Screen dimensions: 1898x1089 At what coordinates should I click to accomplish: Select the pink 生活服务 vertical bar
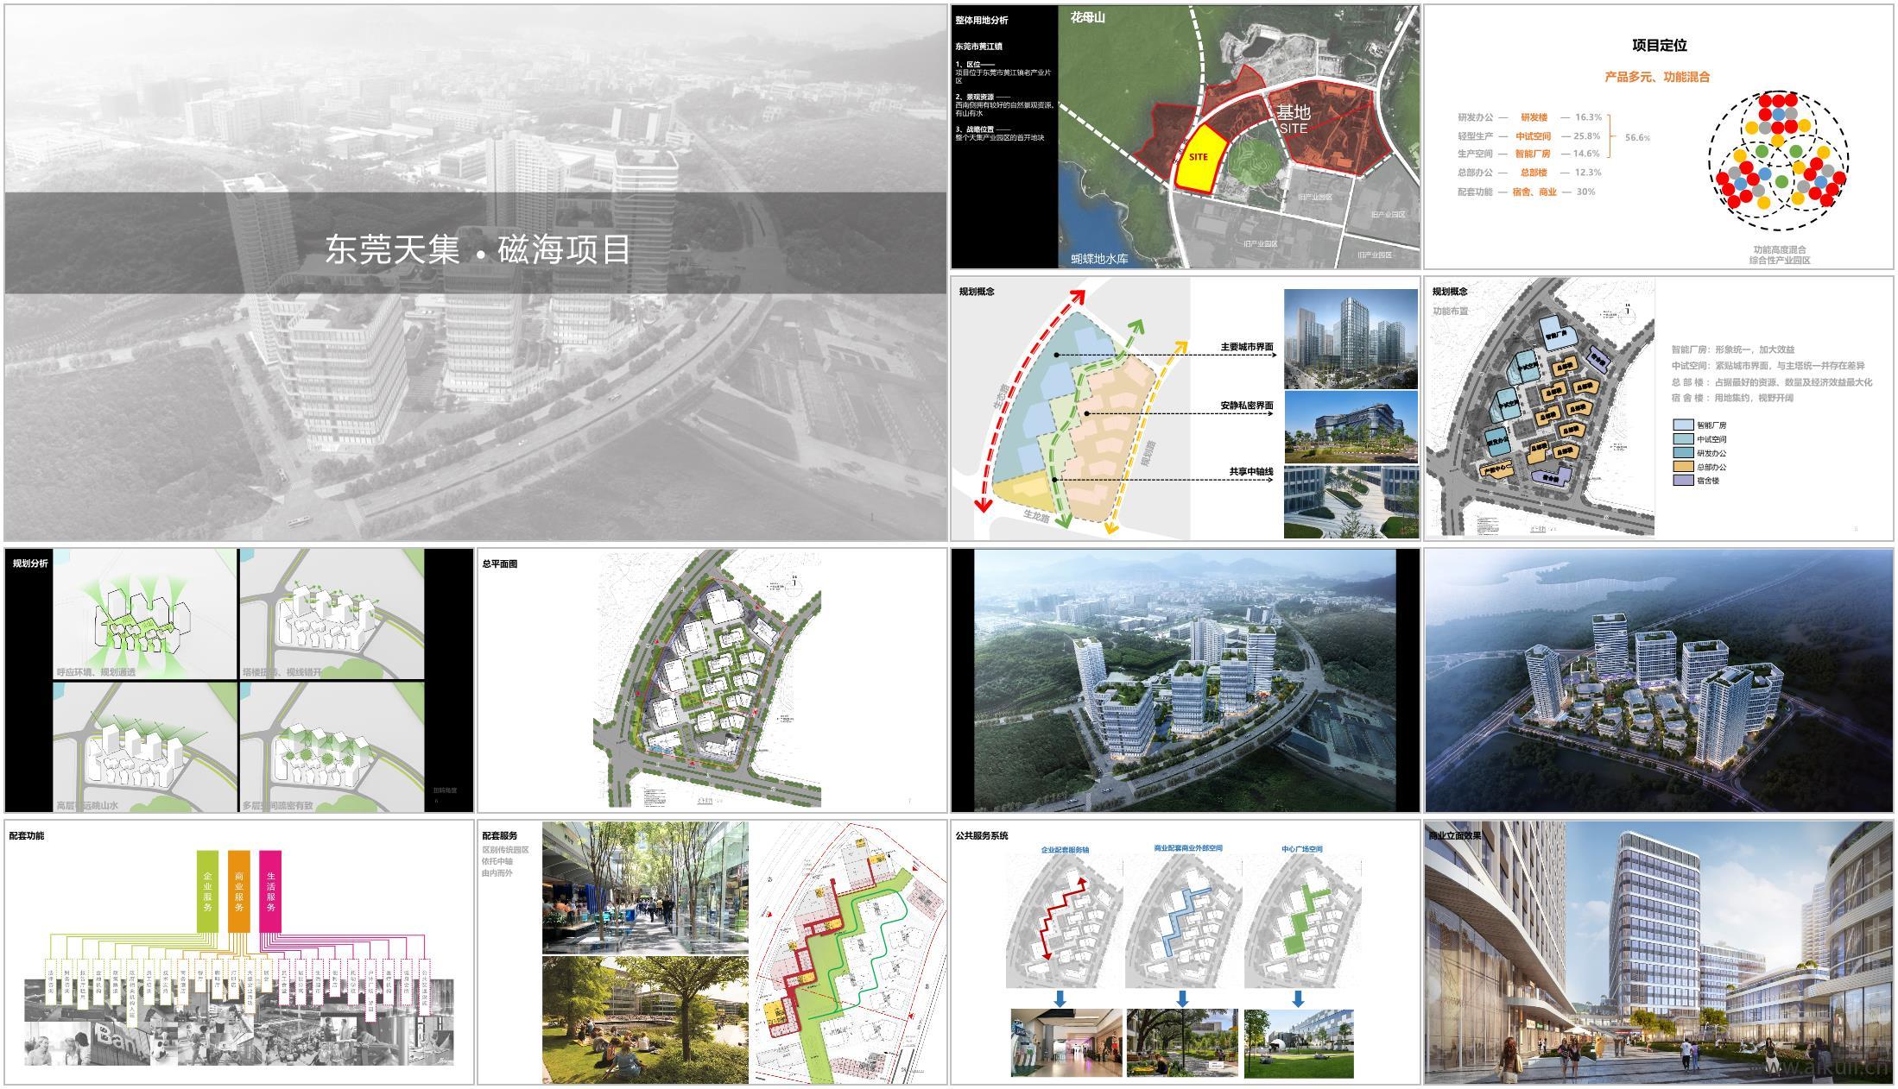pos(270,891)
